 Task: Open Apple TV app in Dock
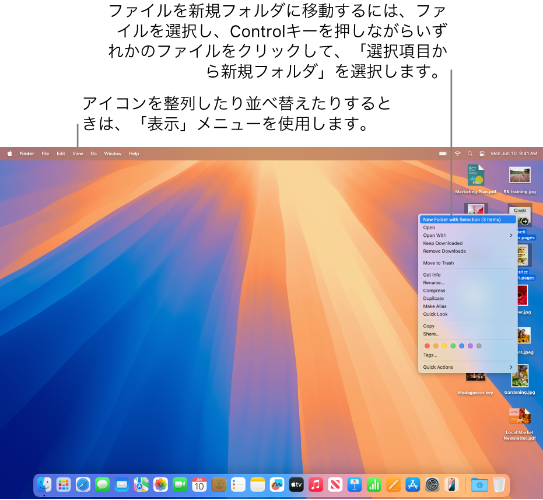(296, 485)
